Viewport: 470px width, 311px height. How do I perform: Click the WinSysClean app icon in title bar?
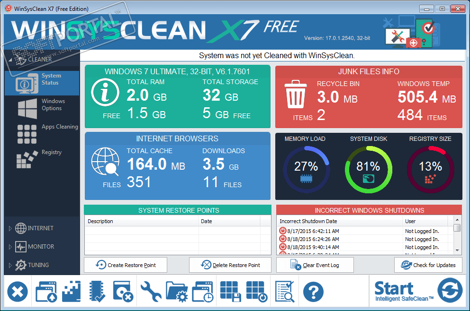(x=9, y=9)
